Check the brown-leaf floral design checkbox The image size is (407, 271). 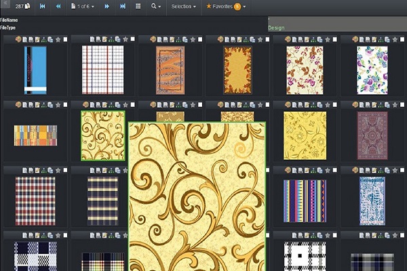point(335,39)
